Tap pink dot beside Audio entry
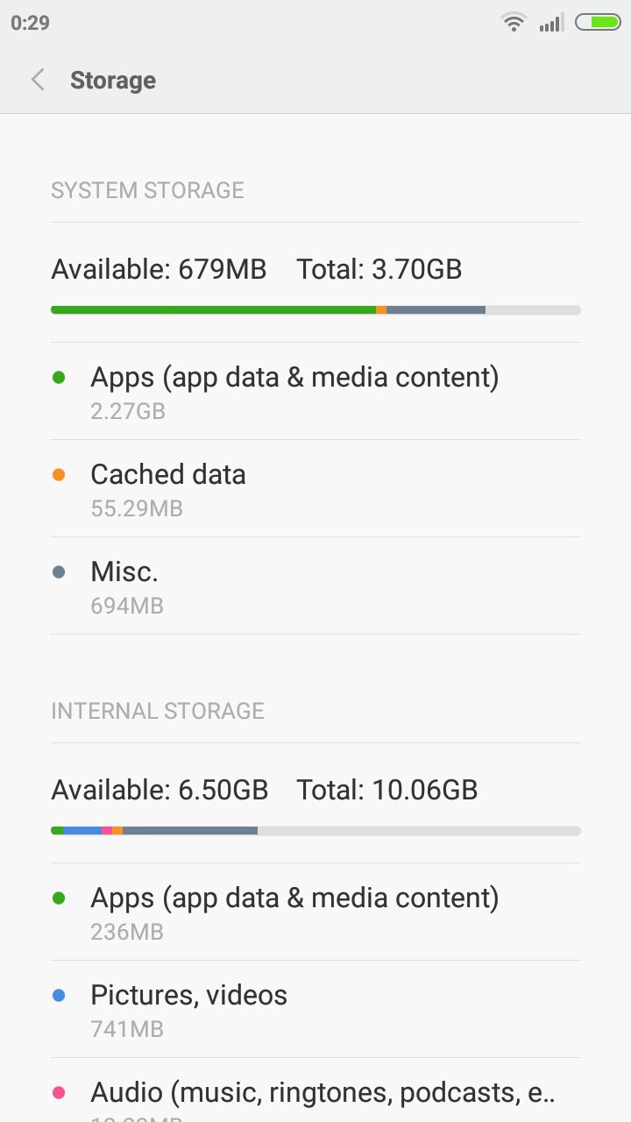This screenshot has height=1122, width=631. coord(59,1093)
